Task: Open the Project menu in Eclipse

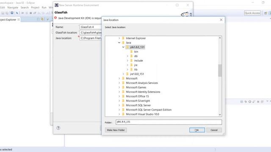Action: [x=35, y=8]
